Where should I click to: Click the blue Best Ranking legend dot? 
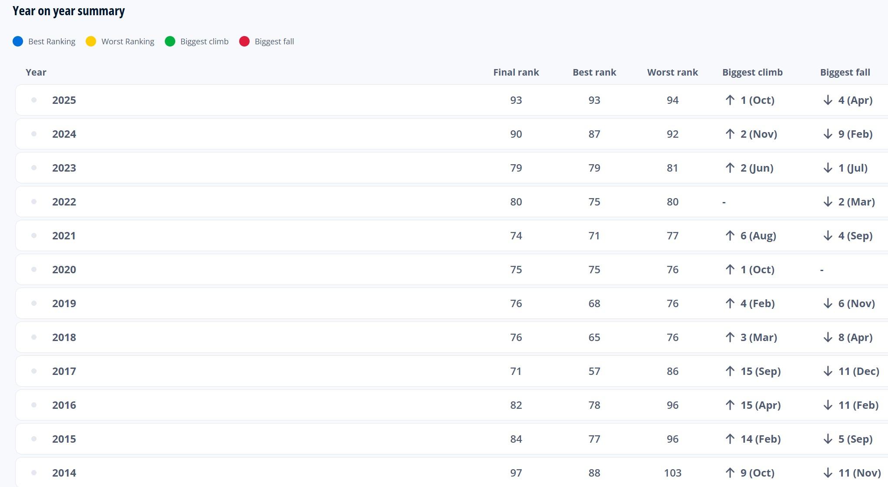pyautogui.click(x=18, y=41)
